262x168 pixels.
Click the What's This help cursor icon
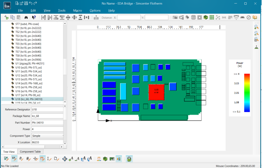34,17
